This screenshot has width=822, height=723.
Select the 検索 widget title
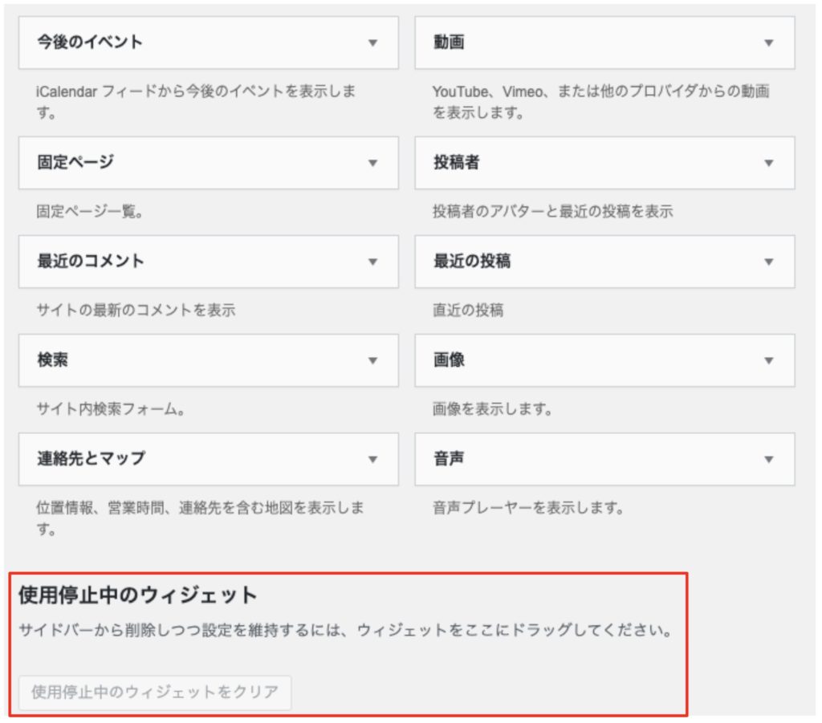point(53,360)
